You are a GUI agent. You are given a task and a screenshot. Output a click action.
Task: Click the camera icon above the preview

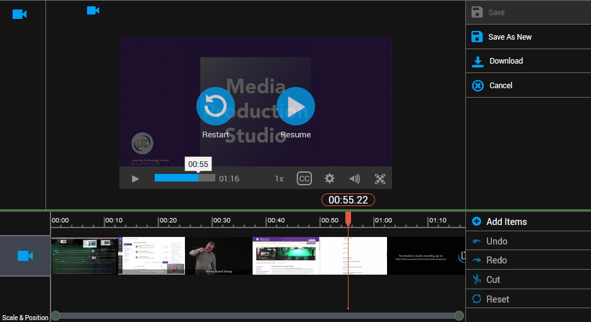coord(93,11)
